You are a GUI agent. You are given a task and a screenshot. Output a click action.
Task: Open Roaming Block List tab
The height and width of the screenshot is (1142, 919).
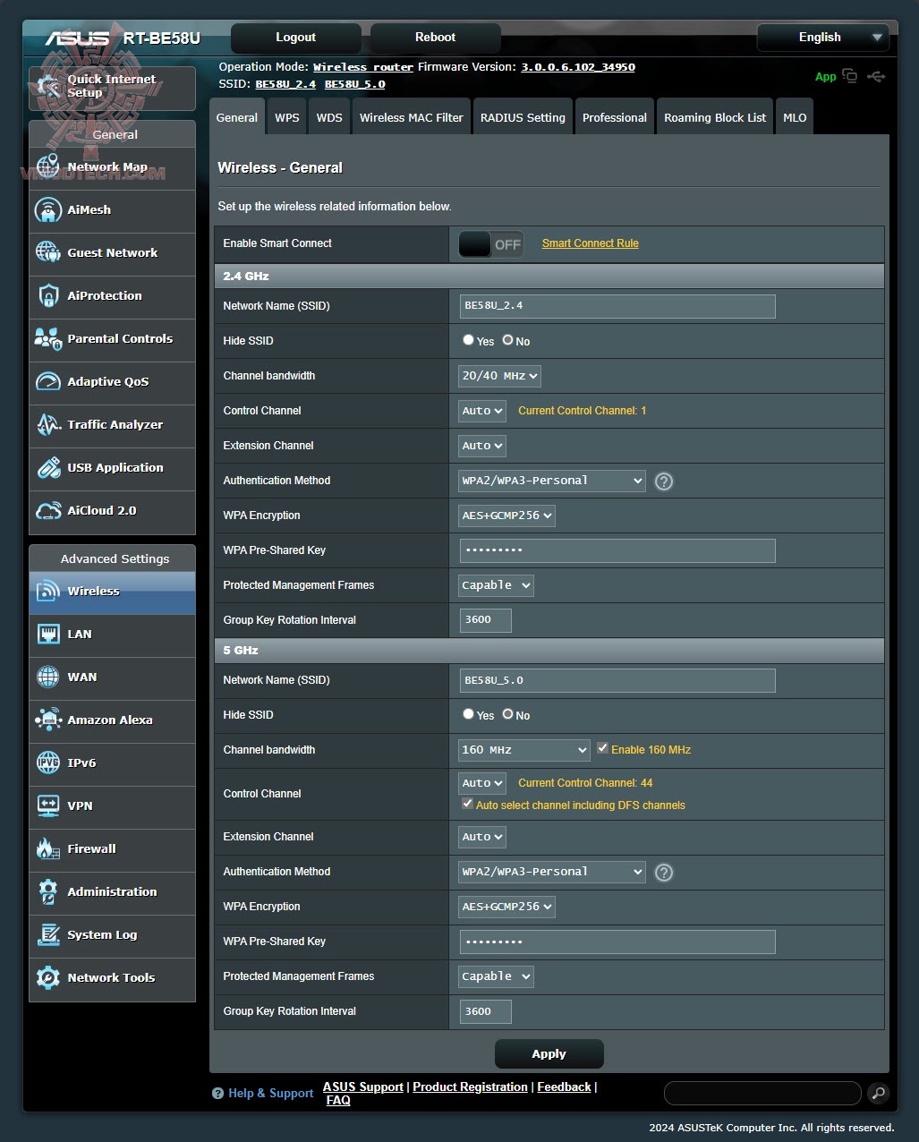pyautogui.click(x=715, y=117)
